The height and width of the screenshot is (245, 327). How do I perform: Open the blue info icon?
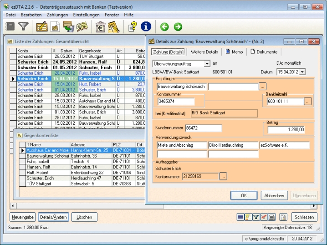(x=146, y=27)
